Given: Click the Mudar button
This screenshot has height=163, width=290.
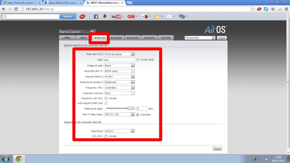Looking at the screenshot, I should click(x=217, y=149).
